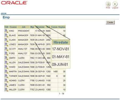120x100 pixels.
Task: Click the JASON user label
Action: tap(3, 13)
